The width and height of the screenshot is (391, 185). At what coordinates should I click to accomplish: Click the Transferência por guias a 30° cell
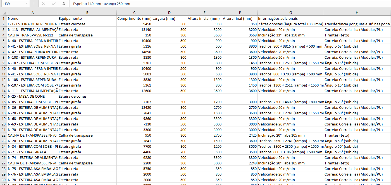pyautogui.click(x=357, y=24)
